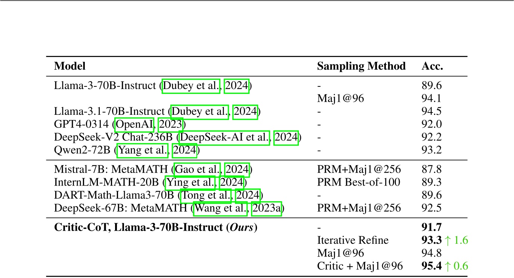Click the Acc. column header
The height and width of the screenshot is (278, 514).
(432, 66)
